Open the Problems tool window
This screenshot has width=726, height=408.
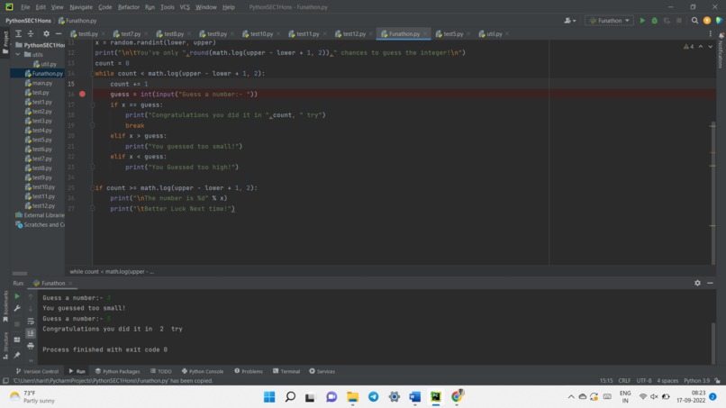pyautogui.click(x=249, y=371)
